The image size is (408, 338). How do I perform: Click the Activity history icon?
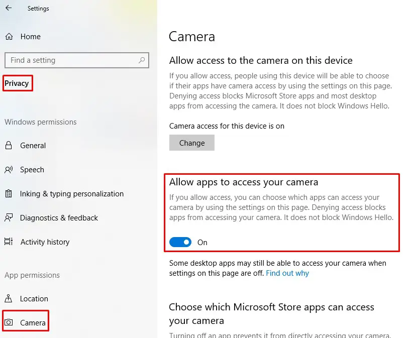coord(9,242)
